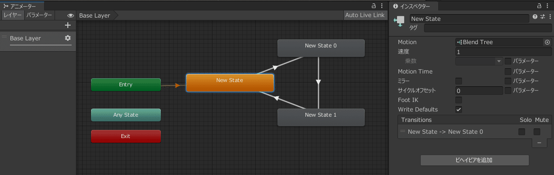Open Inspector panel three-dot menu
Viewport: 554px width, 175px height.
(x=548, y=6)
